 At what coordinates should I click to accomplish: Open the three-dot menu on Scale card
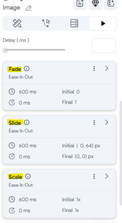[x=94, y=176]
